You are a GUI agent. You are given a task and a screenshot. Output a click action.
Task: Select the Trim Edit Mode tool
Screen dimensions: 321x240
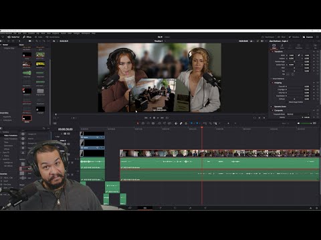click(143, 123)
